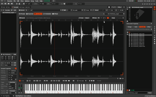
Task: Switch to the Sampler tab
Action: coord(15,7)
